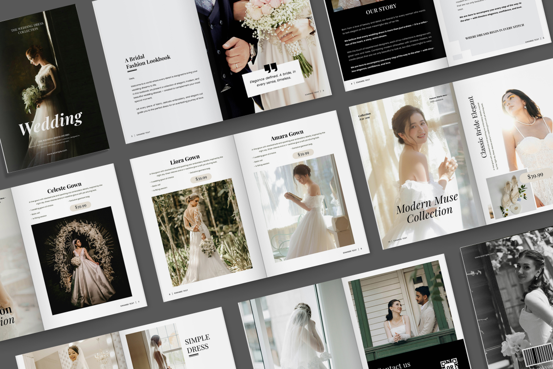Select the Liora Gown garden bride photo
The image size is (553, 369).
(x=202, y=232)
